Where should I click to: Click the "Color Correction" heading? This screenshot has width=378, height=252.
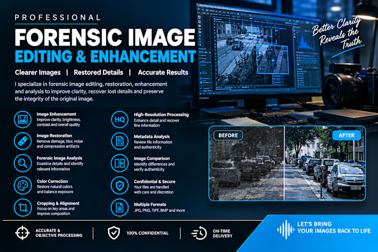click(x=52, y=181)
